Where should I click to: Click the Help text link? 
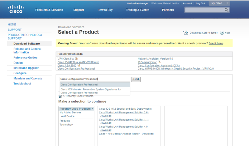(227, 33)
